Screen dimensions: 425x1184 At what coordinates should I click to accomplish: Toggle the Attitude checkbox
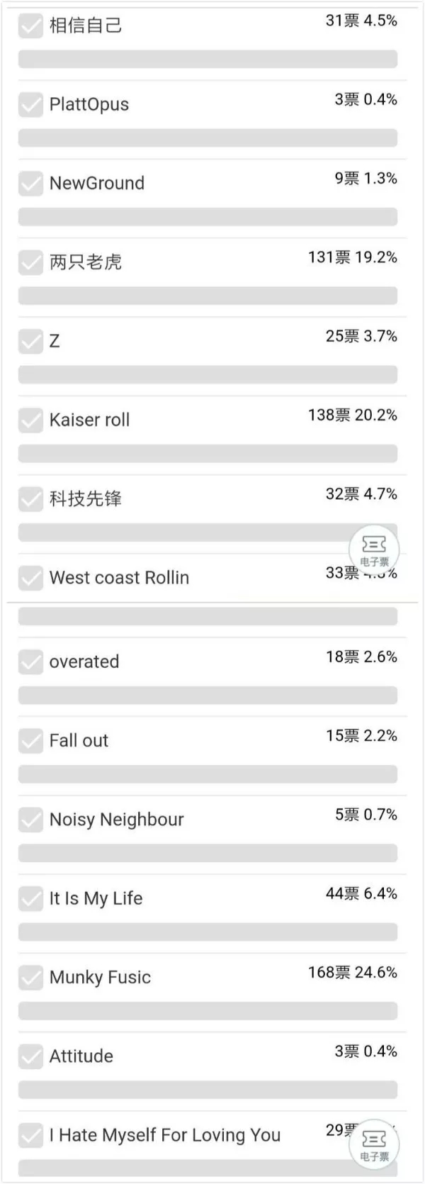pos(30,1056)
